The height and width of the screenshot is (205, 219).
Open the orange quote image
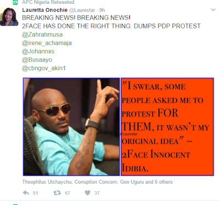(x=168, y=127)
